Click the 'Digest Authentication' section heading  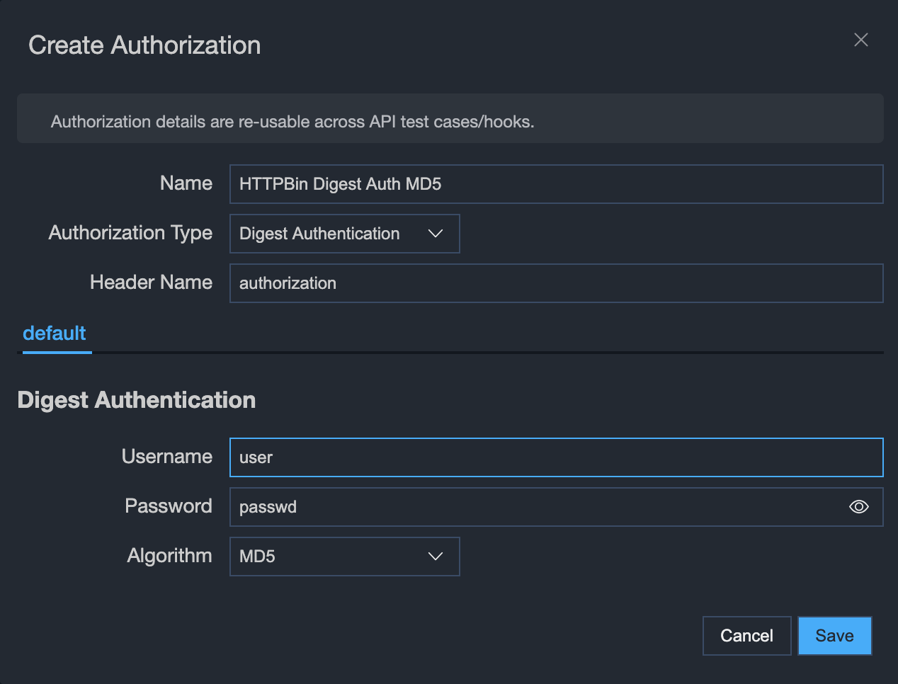coord(137,400)
